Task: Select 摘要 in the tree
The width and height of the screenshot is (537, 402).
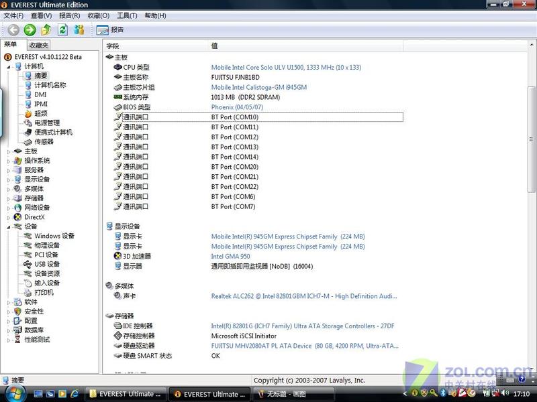Action: point(41,76)
